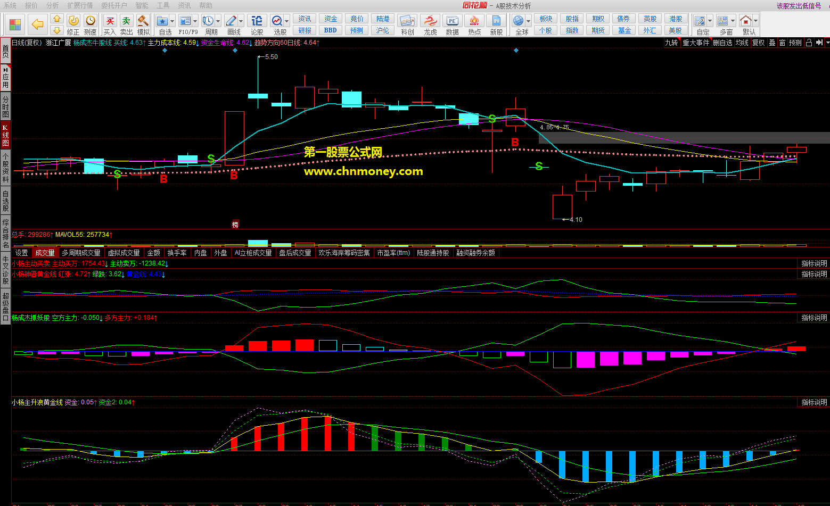This screenshot has width=830, height=506.
Task: Open the 全球 globe icon
Action: tap(519, 21)
